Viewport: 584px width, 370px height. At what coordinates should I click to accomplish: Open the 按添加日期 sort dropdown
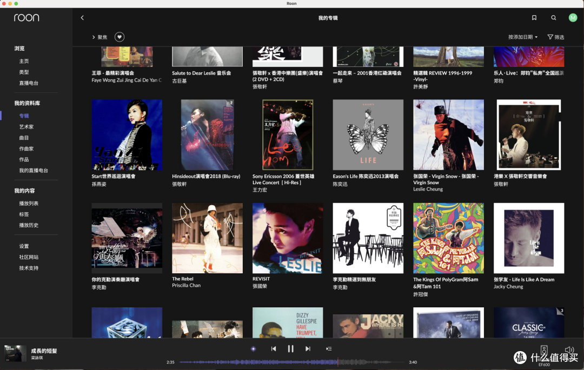tap(523, 37)
